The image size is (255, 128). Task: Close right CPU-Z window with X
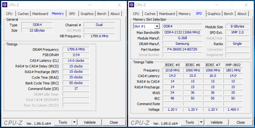(246, 5)
